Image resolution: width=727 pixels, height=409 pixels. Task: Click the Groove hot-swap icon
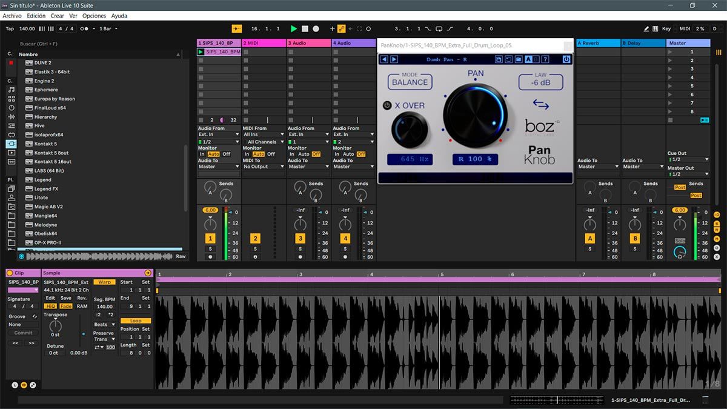(x=35, y=316)
